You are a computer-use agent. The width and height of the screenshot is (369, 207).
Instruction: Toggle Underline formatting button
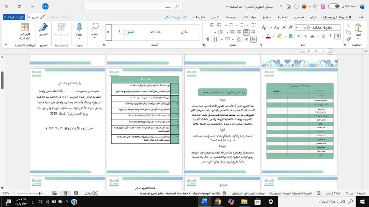pos(323,36)
